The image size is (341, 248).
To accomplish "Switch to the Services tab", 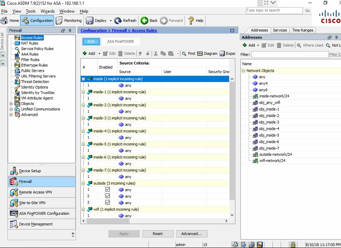I will coord(280,30).
